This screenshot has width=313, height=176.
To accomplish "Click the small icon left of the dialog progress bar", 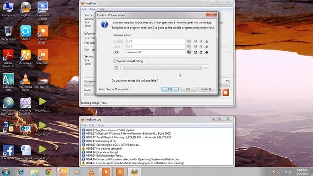I will (x=116, y=68).
